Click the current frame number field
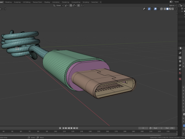185x139 pixels. coord(143,128)
